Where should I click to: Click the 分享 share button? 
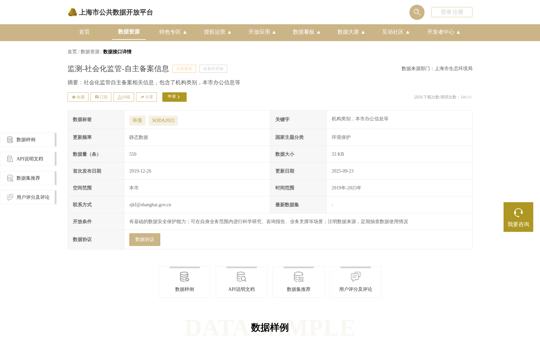click(146, 97)
